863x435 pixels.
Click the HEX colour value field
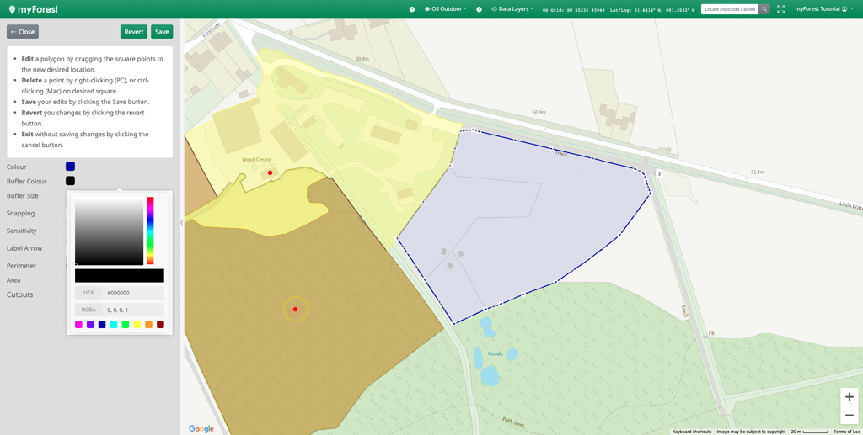point(133,293)
